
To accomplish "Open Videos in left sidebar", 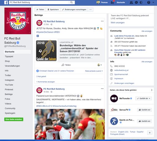I will click(8, 104).
